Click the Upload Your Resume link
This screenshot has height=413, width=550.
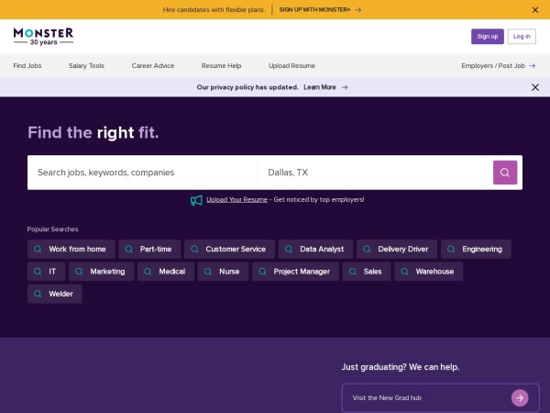(236, 199)
